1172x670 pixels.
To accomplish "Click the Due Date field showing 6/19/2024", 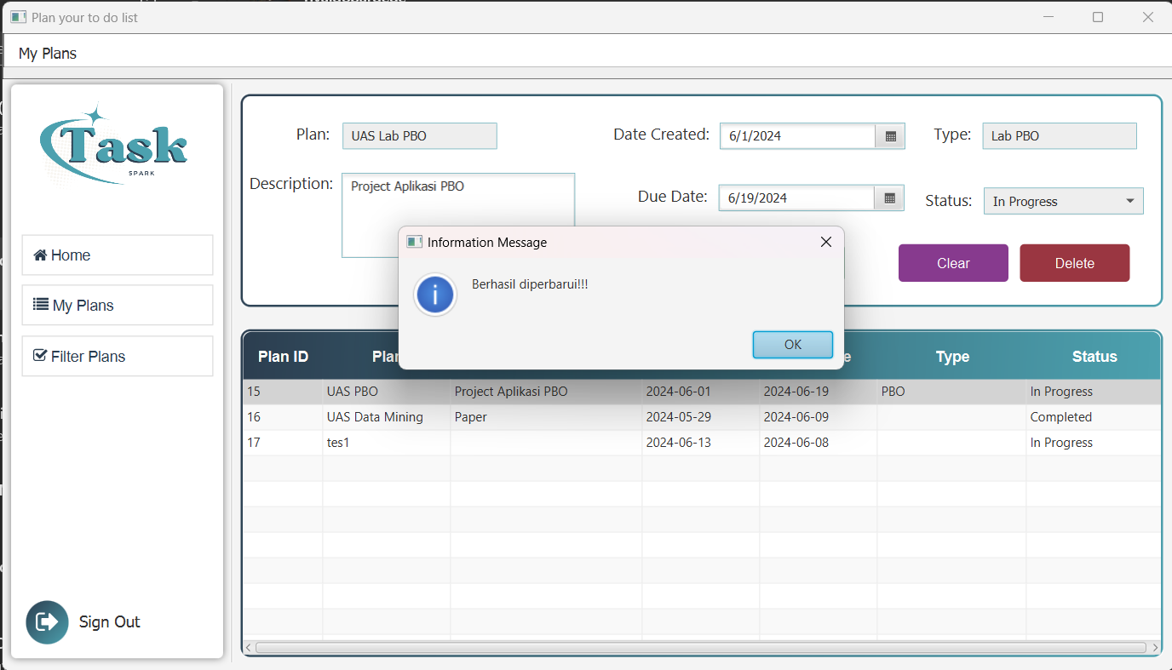I will (796, 198).
